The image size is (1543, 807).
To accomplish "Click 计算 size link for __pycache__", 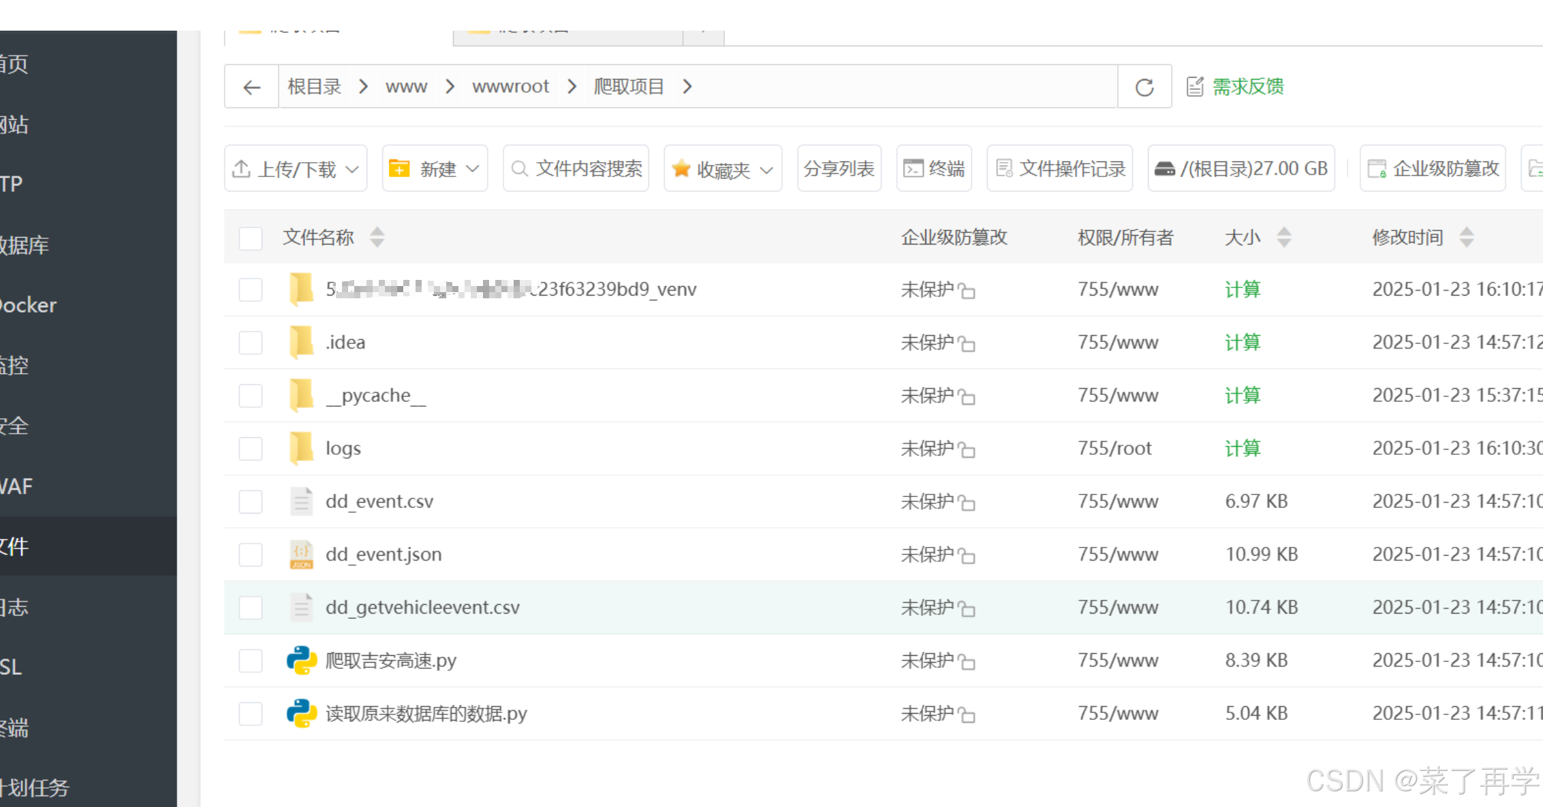I will pyautogui.click(x=1243, y=396).
